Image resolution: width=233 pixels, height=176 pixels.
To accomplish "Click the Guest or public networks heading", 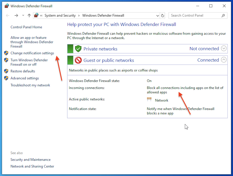I will 109,60.
